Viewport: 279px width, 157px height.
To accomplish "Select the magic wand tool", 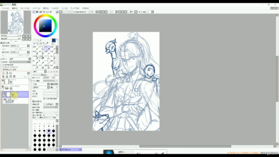I will click(41, 40).
